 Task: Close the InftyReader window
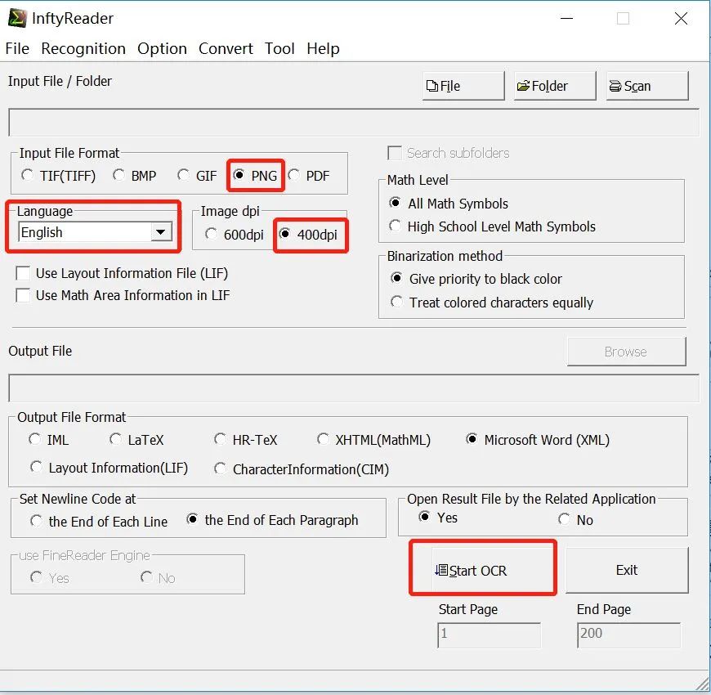[681, 19]
